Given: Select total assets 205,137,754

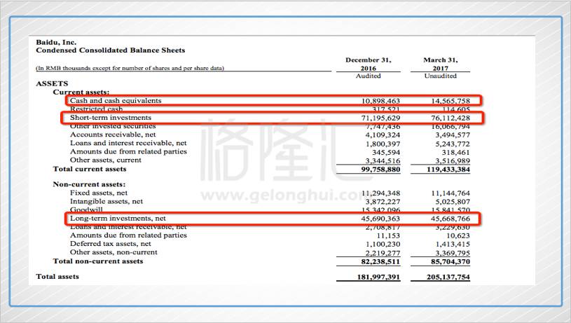Looking at the screenshot, I should pos(448,277).
